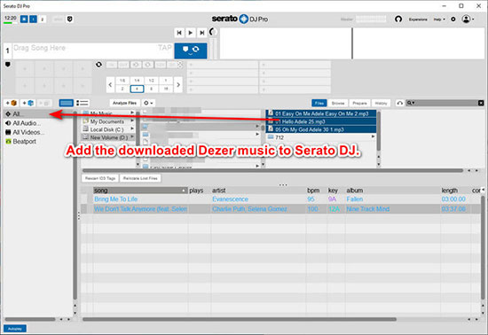Switch to the simple list view button
This screenshot has width=488, height=335.
83,103
